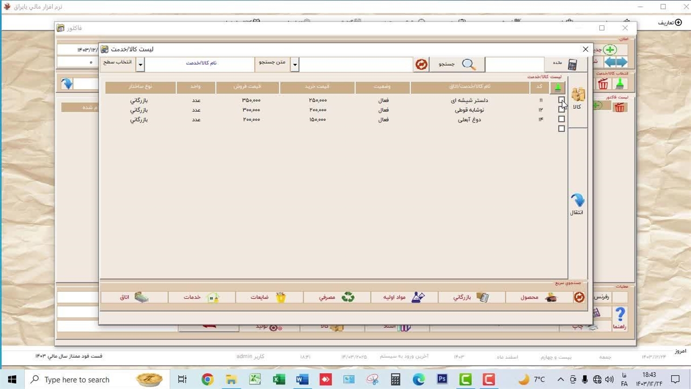Click the magnifier search button (جستجو)
This screenshot has width=691, height=389.
click(457, 64)
